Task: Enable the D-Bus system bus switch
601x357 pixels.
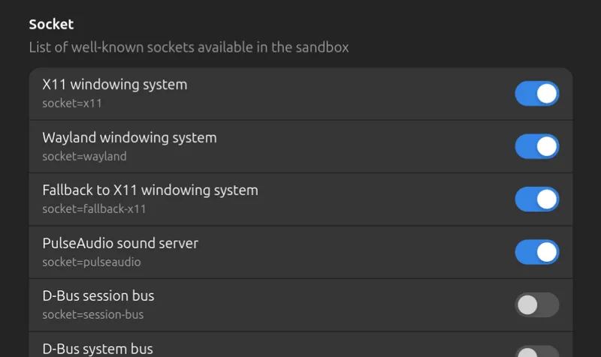Action: (536, 351)
